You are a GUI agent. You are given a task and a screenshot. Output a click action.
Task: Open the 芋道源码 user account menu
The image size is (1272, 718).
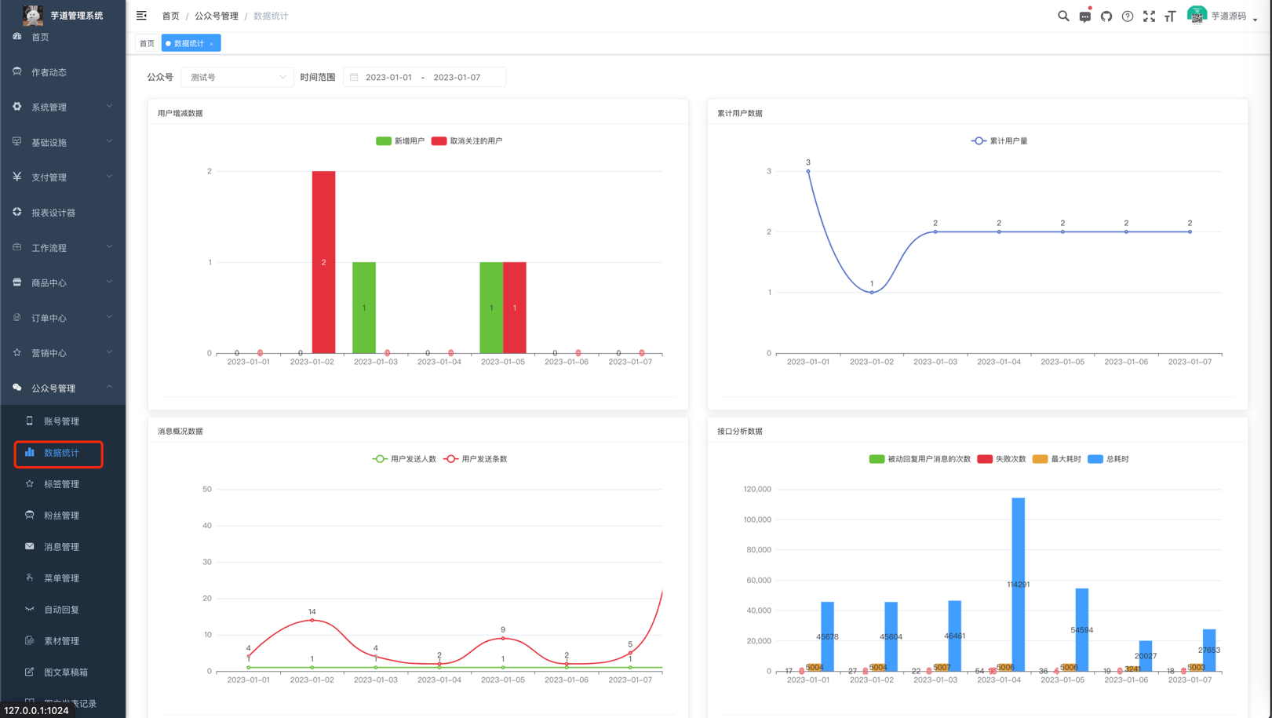pyautogui.click(x=1223, y=16)
